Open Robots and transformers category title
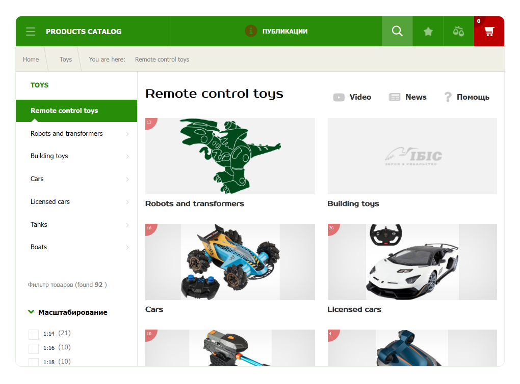The width and height of the screenshot is (520, 384). click(195, 204)
